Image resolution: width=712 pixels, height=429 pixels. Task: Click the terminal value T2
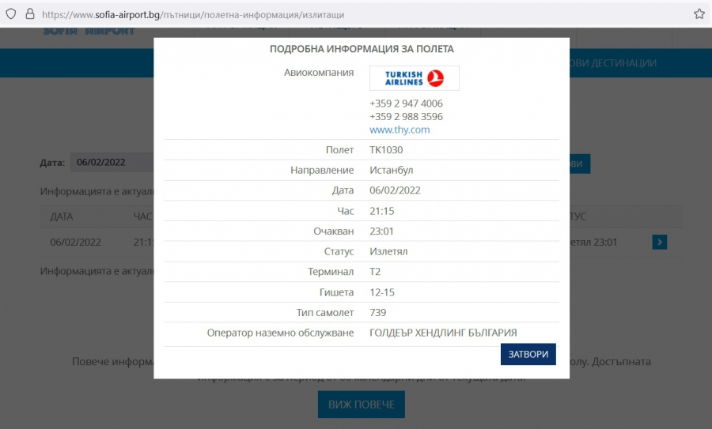click(375, 272)
